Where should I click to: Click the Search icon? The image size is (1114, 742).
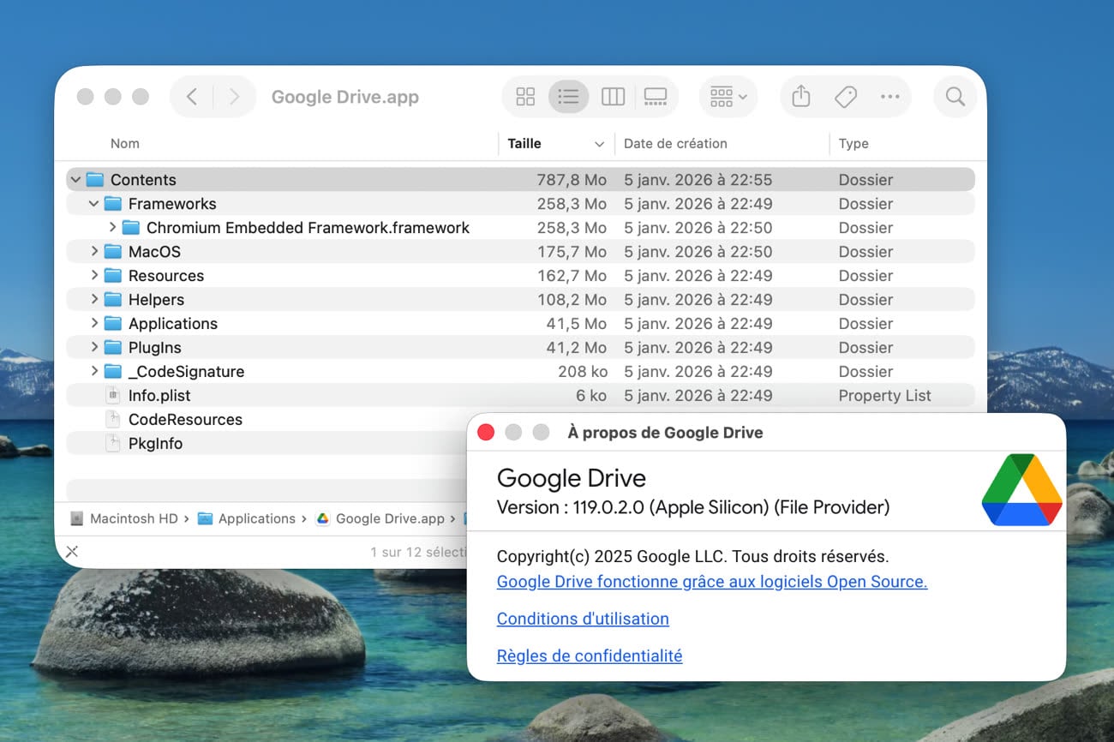[955, 97]
